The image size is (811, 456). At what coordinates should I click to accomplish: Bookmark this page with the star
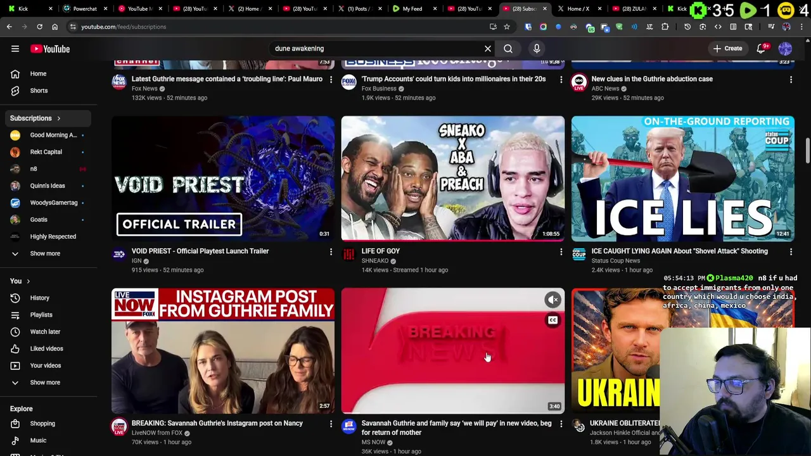coord(507,27)
